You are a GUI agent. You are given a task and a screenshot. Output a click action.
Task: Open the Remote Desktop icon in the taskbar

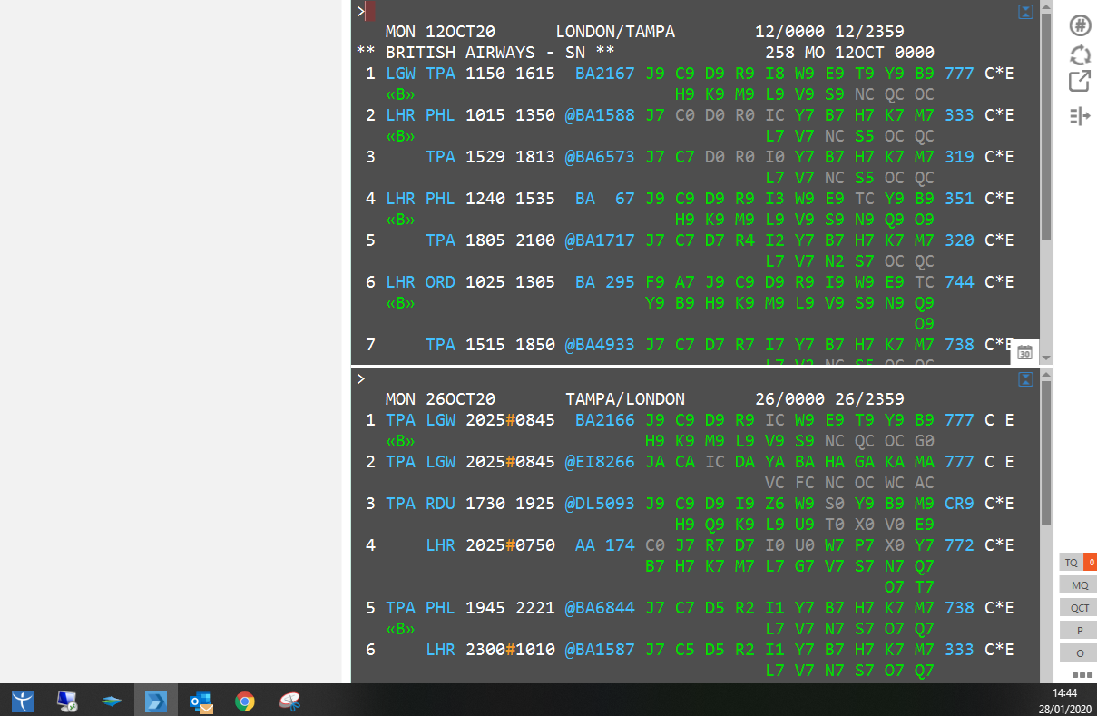[67, 701]
